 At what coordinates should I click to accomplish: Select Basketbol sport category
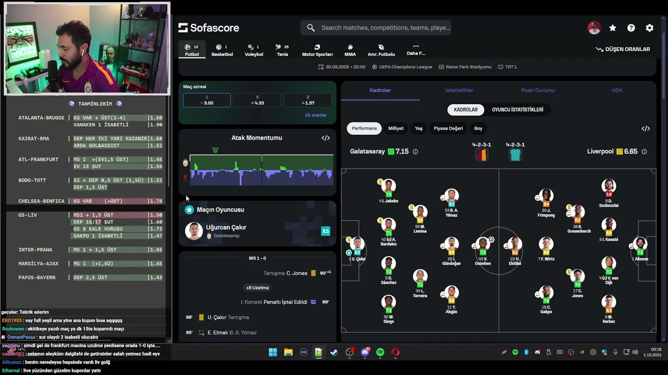click(x=222, y=51)
